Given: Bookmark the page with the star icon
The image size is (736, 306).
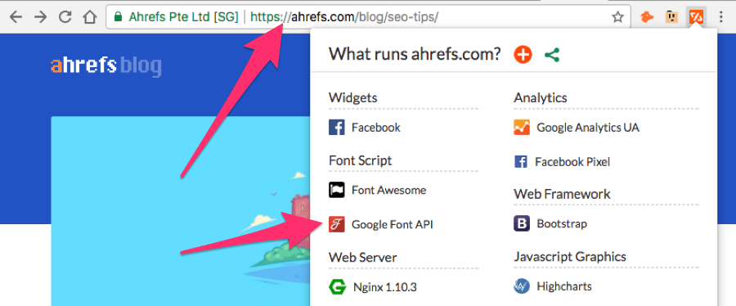Looking at the screenshot, I should 617,17.
